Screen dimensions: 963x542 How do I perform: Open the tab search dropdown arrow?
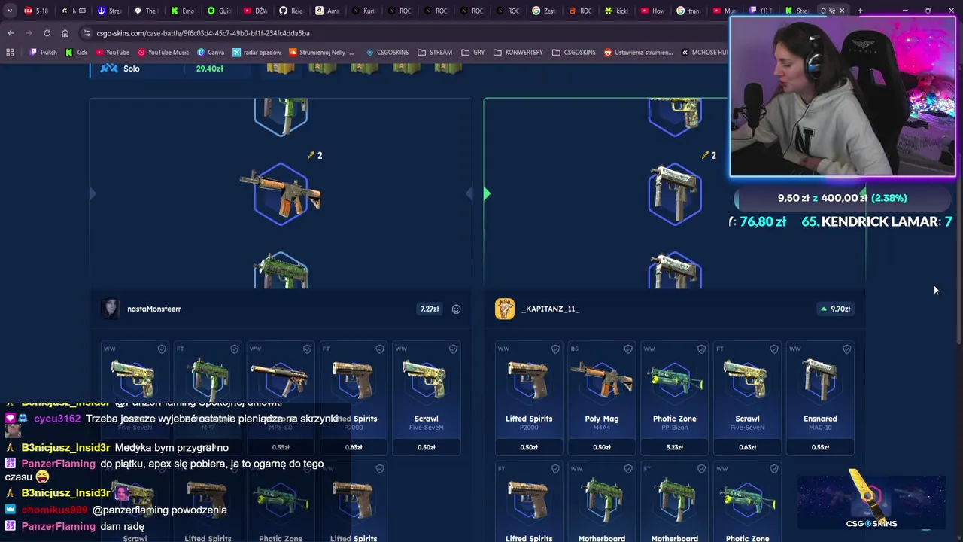(10, 11)
